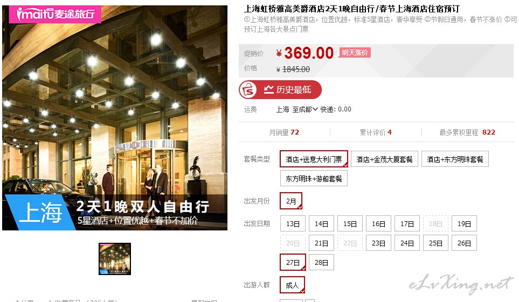Open the 累计评价 4 reviews link

(x=376, y=132)
